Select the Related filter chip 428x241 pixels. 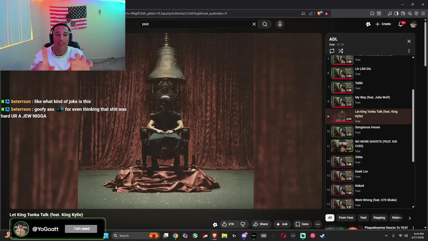397,218
